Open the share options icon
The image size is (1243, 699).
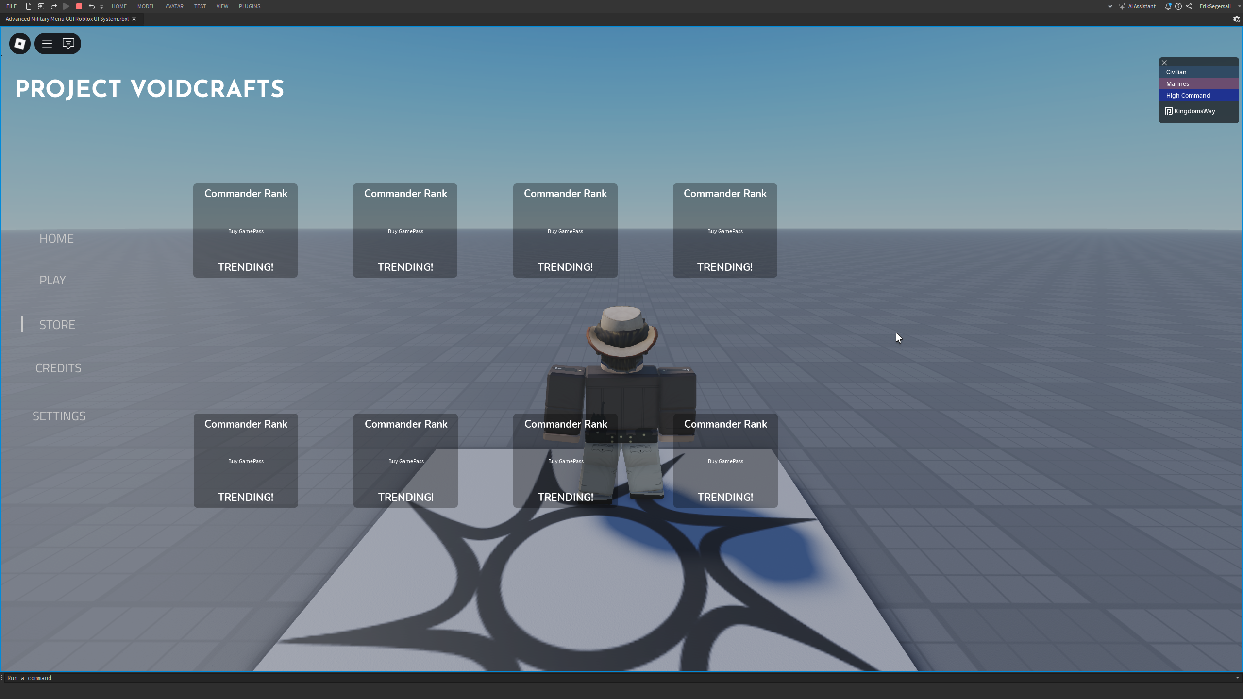click(x=1189, y=6)
